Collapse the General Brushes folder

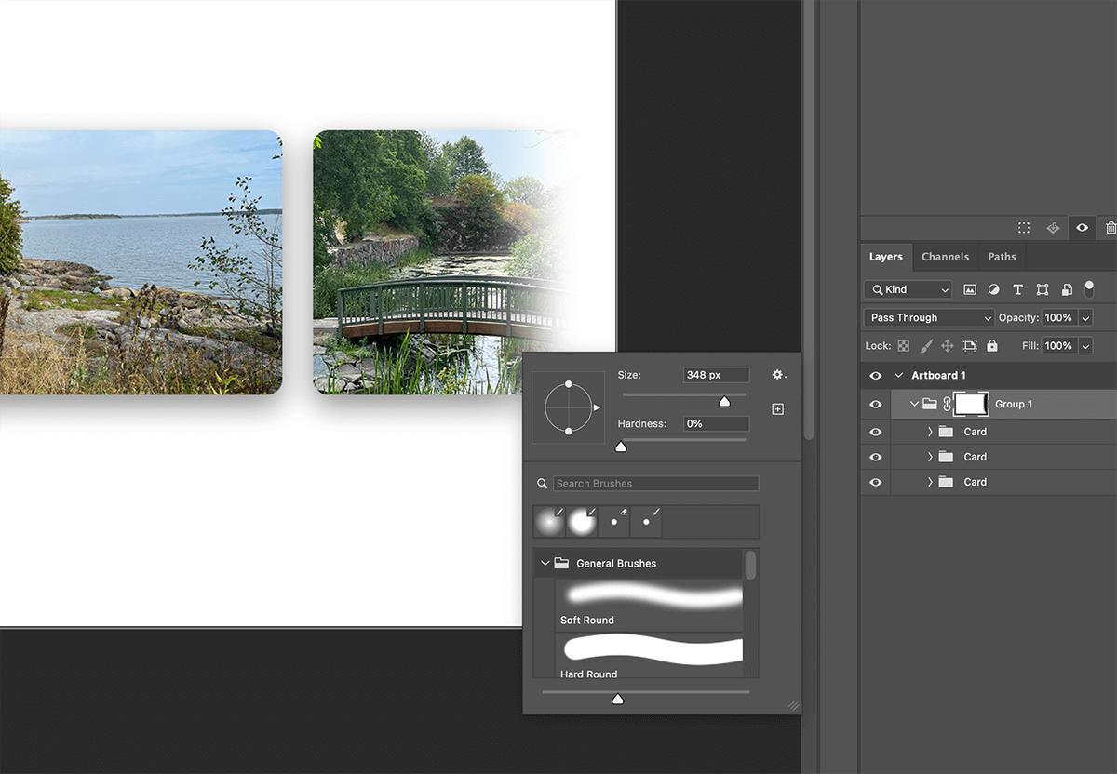(x=545, y=564)
